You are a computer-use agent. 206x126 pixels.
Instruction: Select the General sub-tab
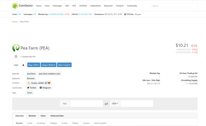(x=19, y=123)
